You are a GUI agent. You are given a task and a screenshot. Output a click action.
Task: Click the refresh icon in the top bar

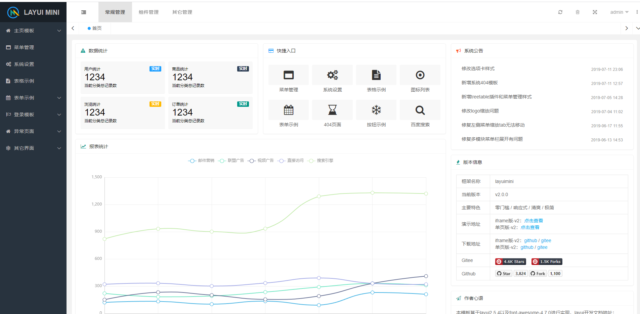(x=560, y=12)
